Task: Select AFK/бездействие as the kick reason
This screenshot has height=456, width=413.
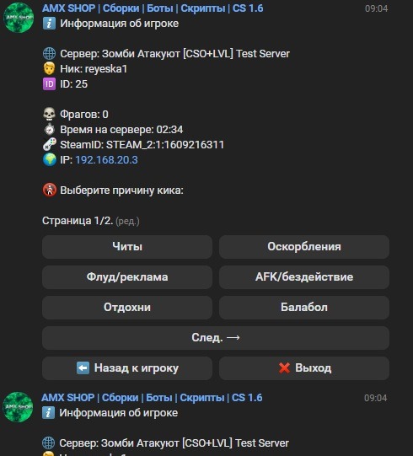Action: [x=304, y=277]
